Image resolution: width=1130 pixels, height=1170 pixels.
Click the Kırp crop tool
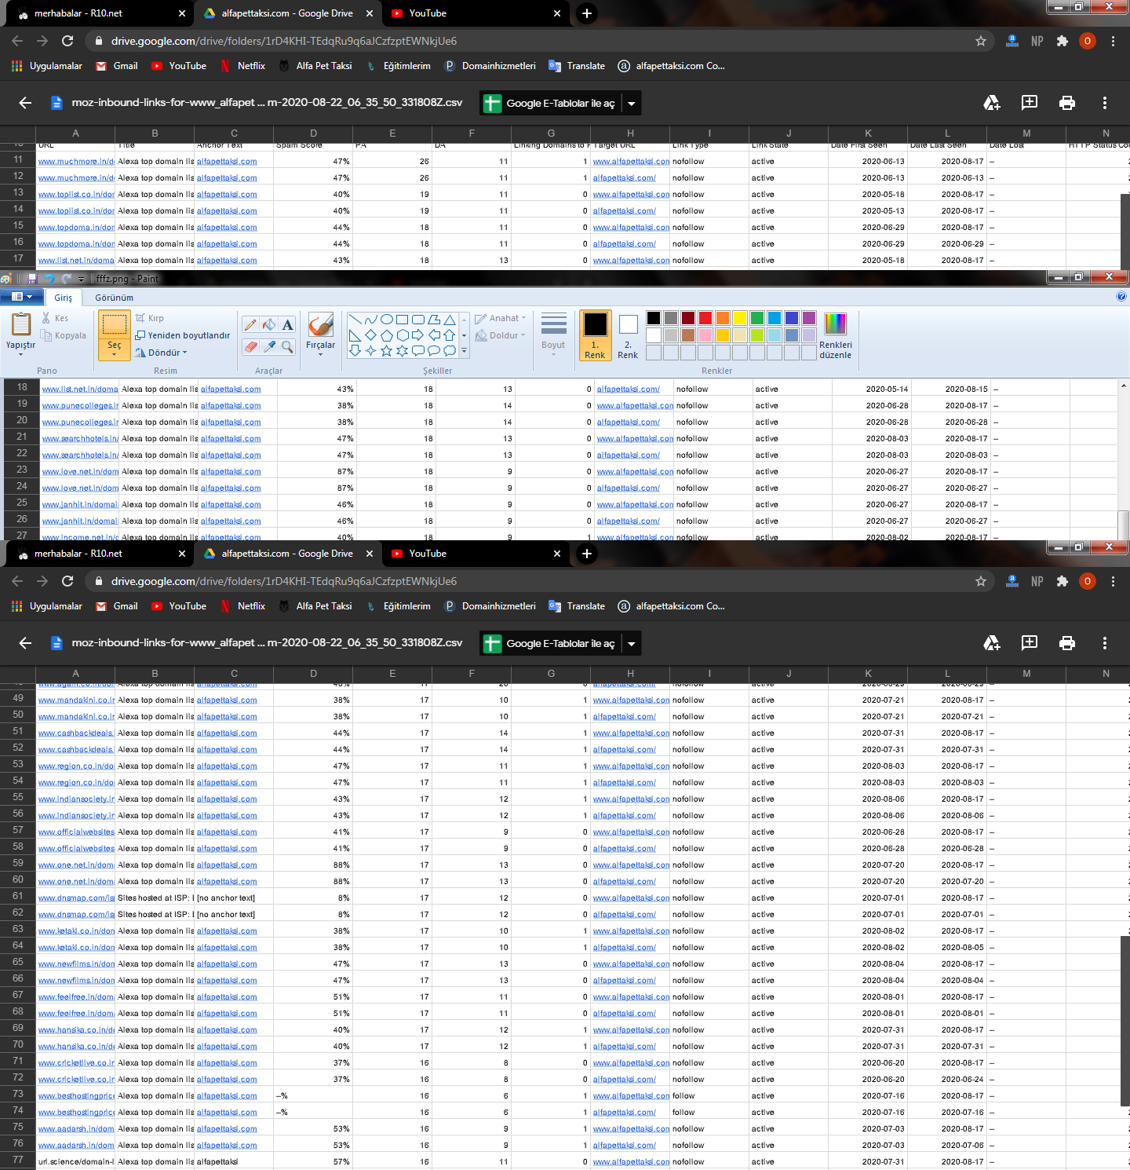pyautogui.click(x=149, y=318)
